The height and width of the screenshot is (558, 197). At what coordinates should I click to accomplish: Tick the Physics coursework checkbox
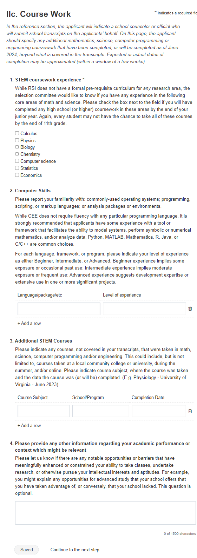pyautogui.click(x=17, y=140)
